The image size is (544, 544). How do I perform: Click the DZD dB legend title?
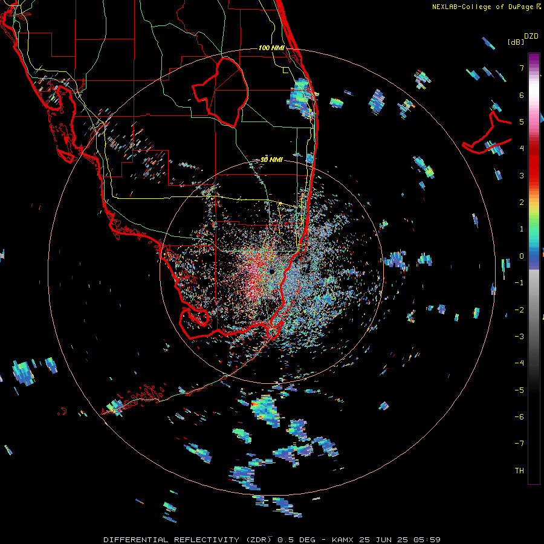(x=523, y=39)
